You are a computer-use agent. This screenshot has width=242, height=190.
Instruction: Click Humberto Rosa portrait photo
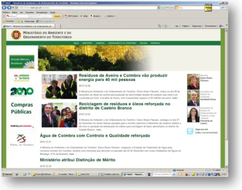[193, 98]
